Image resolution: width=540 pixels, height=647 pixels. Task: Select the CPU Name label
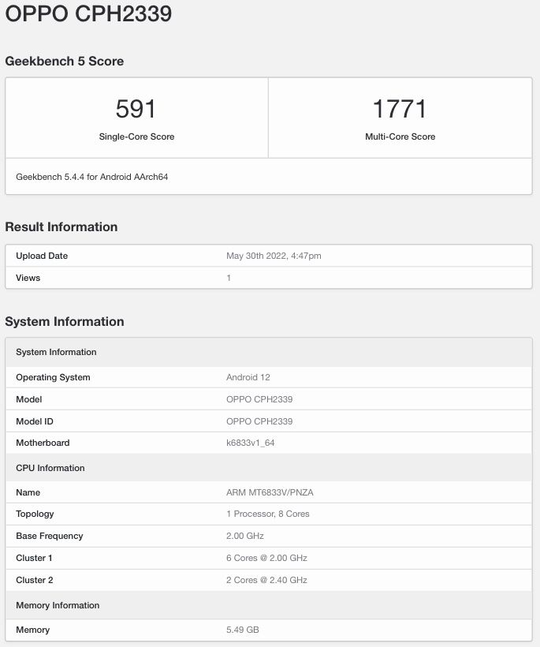tap(28, 492)
